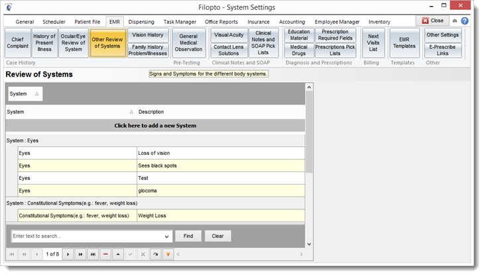The width and height of the screenshot is (484, 276).
Task: Open Ocular/Eye Review of System
Action: (x=73, y=43)
